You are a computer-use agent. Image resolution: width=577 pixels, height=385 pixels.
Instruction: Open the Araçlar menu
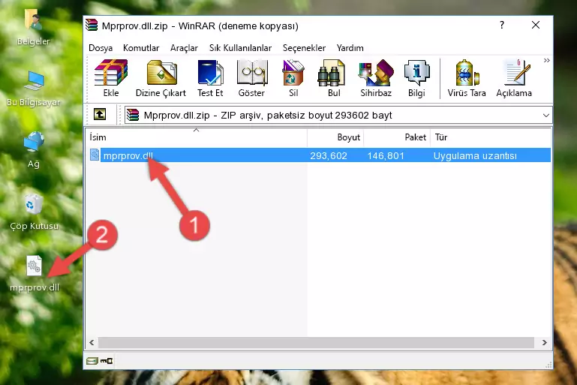tap(184, 48)
